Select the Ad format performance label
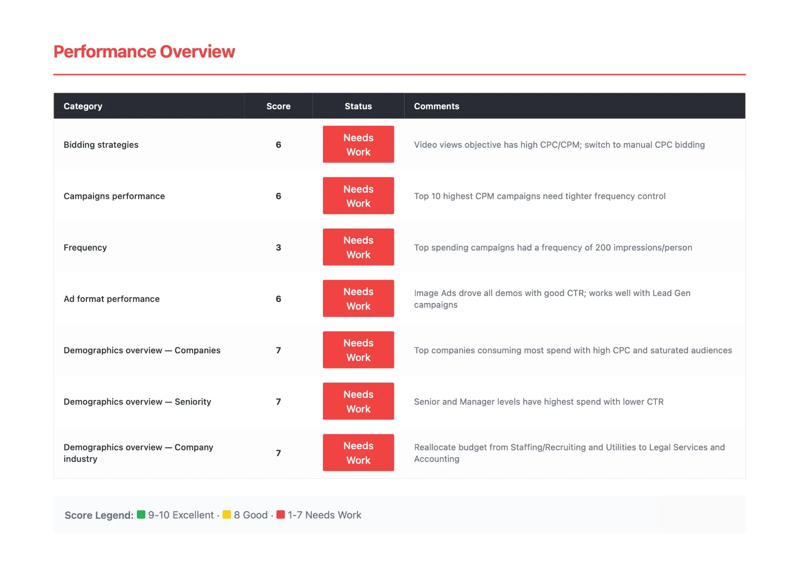The height and width of the screenshot is (565, 799). (112, 299)
